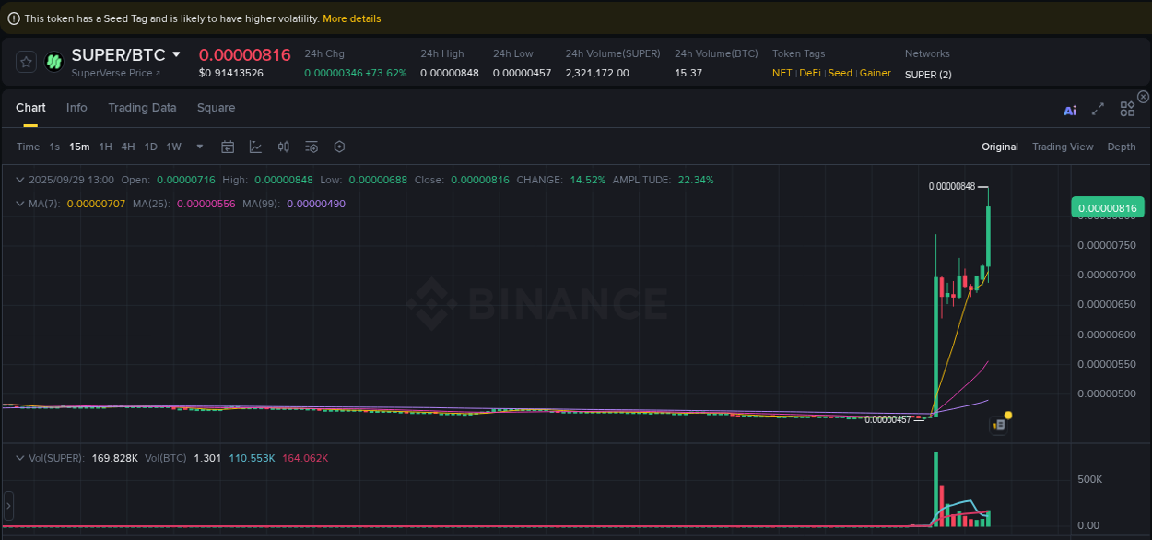Open the Seed Tag More details link
The width and height of the screenshot is (1152, 540).
point(351,18)
